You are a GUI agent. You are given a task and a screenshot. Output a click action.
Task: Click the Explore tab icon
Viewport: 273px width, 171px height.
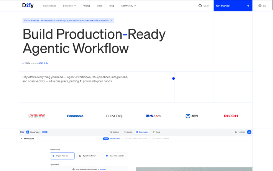[111, 132]
